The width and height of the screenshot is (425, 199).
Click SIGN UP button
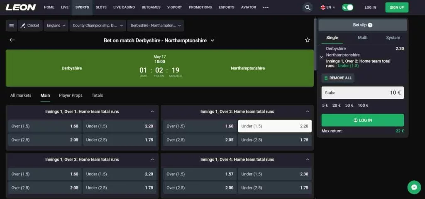(x=397, y=7)
